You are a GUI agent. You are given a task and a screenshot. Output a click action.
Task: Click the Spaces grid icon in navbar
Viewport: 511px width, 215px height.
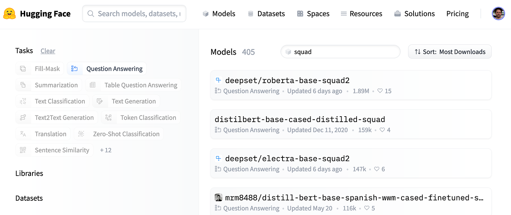[300, 13]
